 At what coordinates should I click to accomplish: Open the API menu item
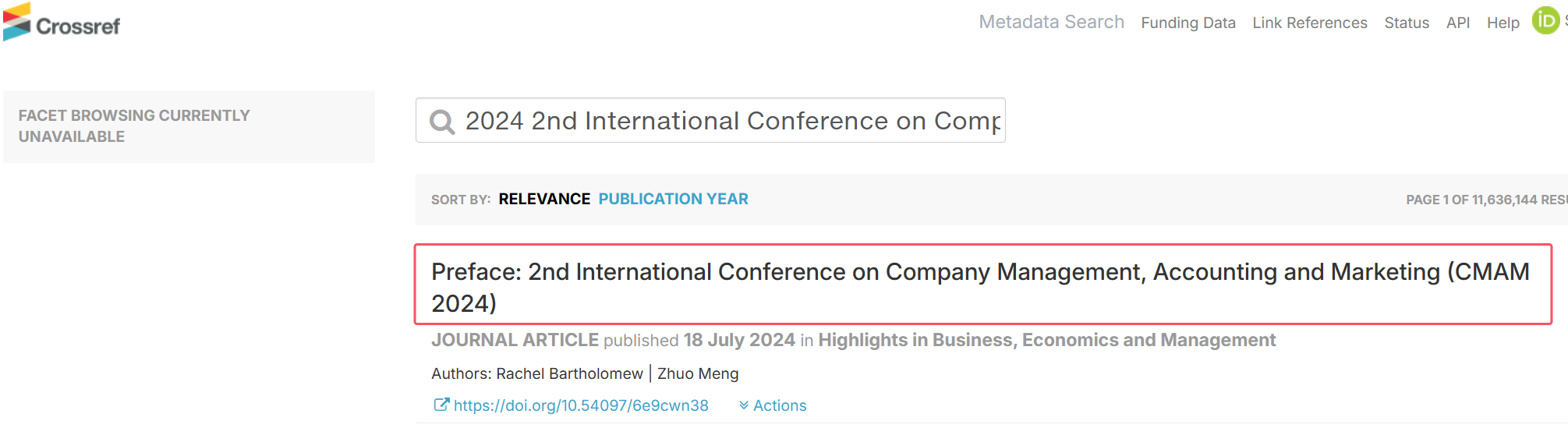1458,23
